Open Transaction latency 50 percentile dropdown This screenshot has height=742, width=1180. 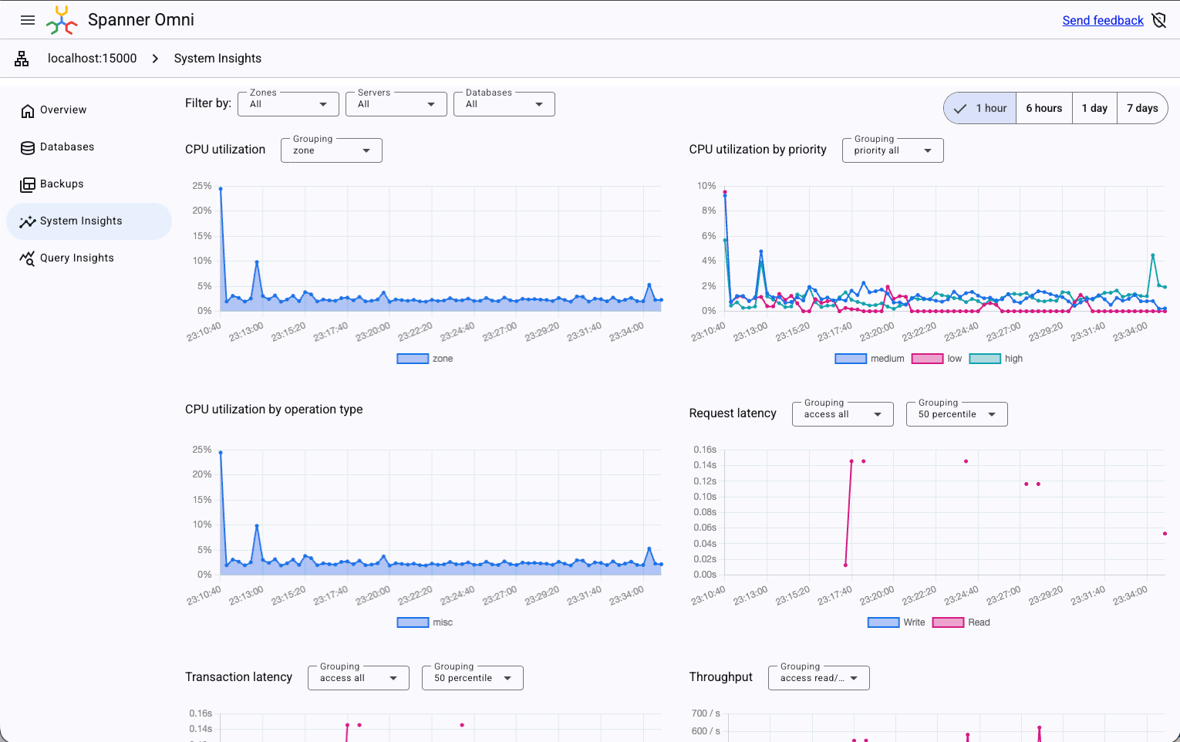click(x=473, y=678)
